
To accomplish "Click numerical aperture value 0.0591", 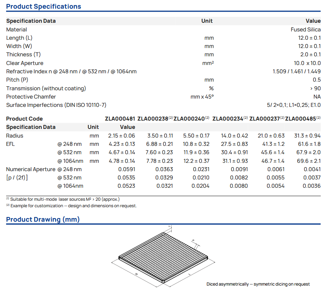I will pyautogui.click(x=126, y=169).
